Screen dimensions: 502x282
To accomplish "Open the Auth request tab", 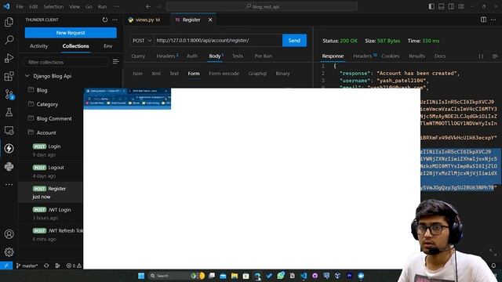I will [x=191, y=56].
